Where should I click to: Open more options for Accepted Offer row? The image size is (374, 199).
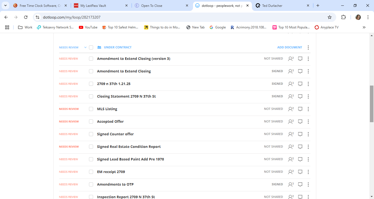pyautogui.click(x=308, y=121)
